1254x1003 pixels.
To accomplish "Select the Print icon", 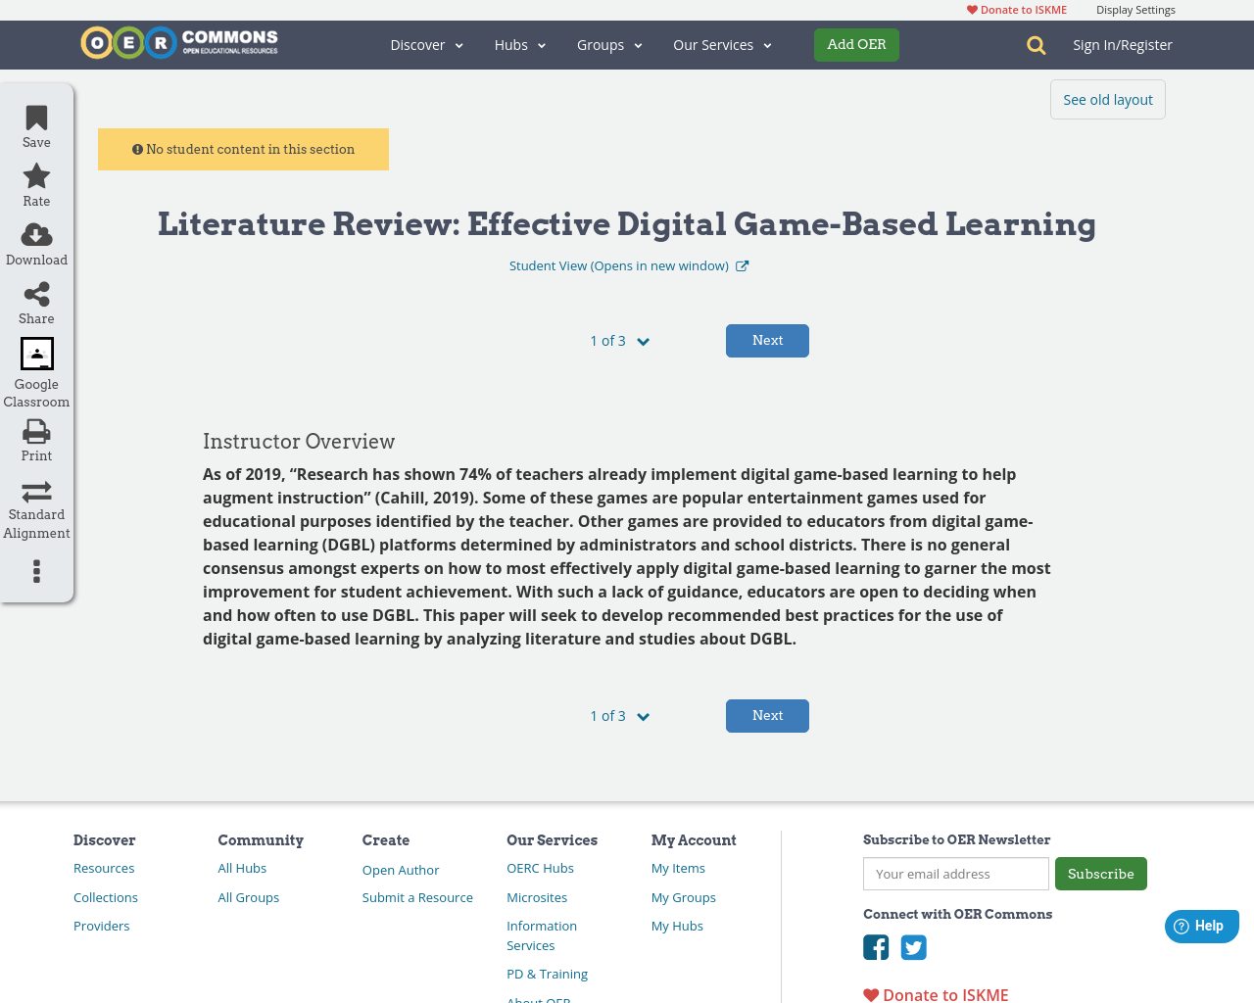I will click(35, 429).
